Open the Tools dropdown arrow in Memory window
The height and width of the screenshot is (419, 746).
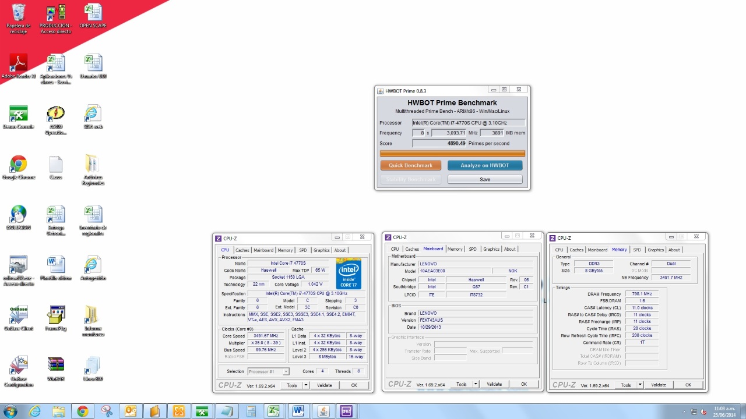(x=640, y=385)
